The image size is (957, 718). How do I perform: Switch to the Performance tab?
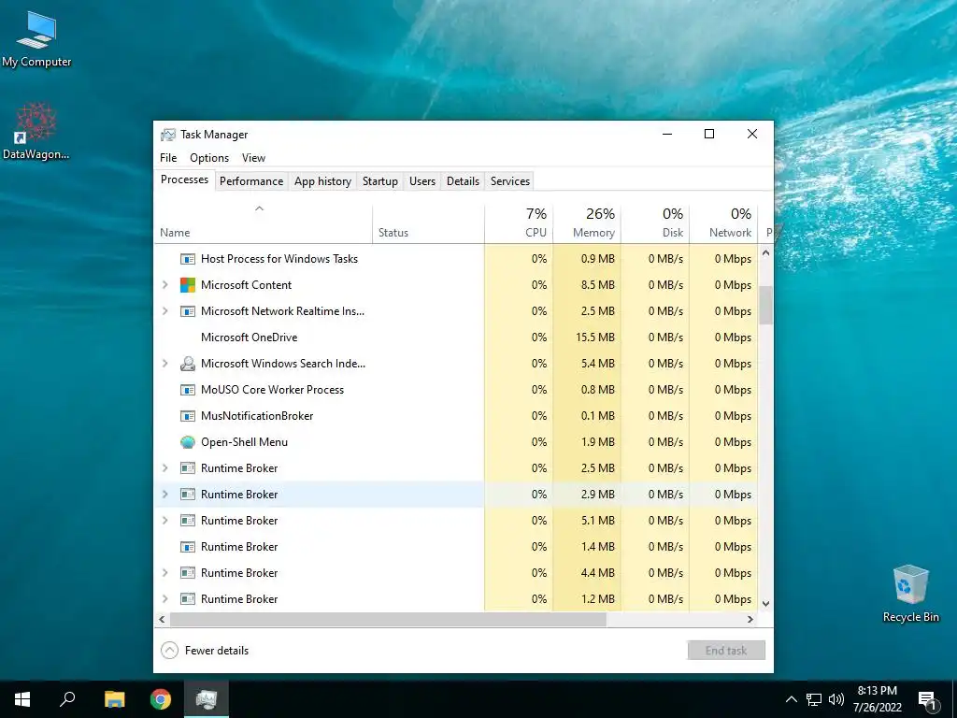click(251, 181)
